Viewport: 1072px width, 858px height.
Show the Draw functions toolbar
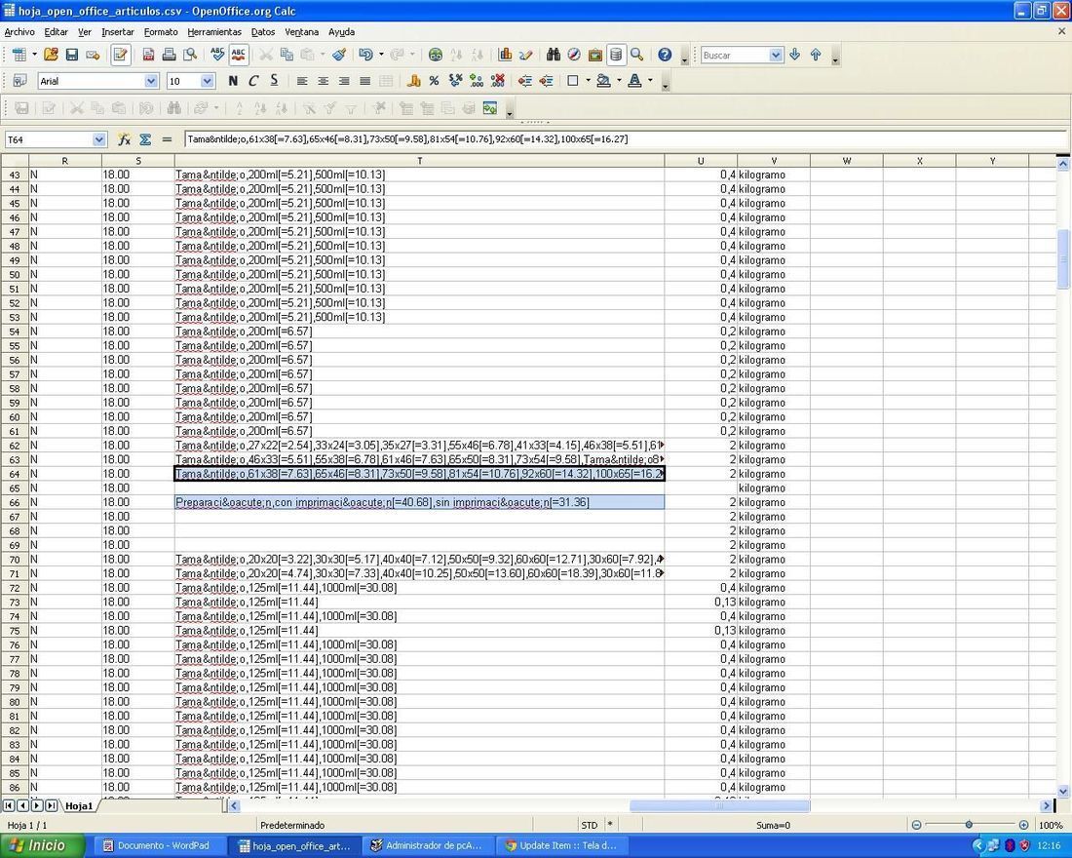coord(525,55)
